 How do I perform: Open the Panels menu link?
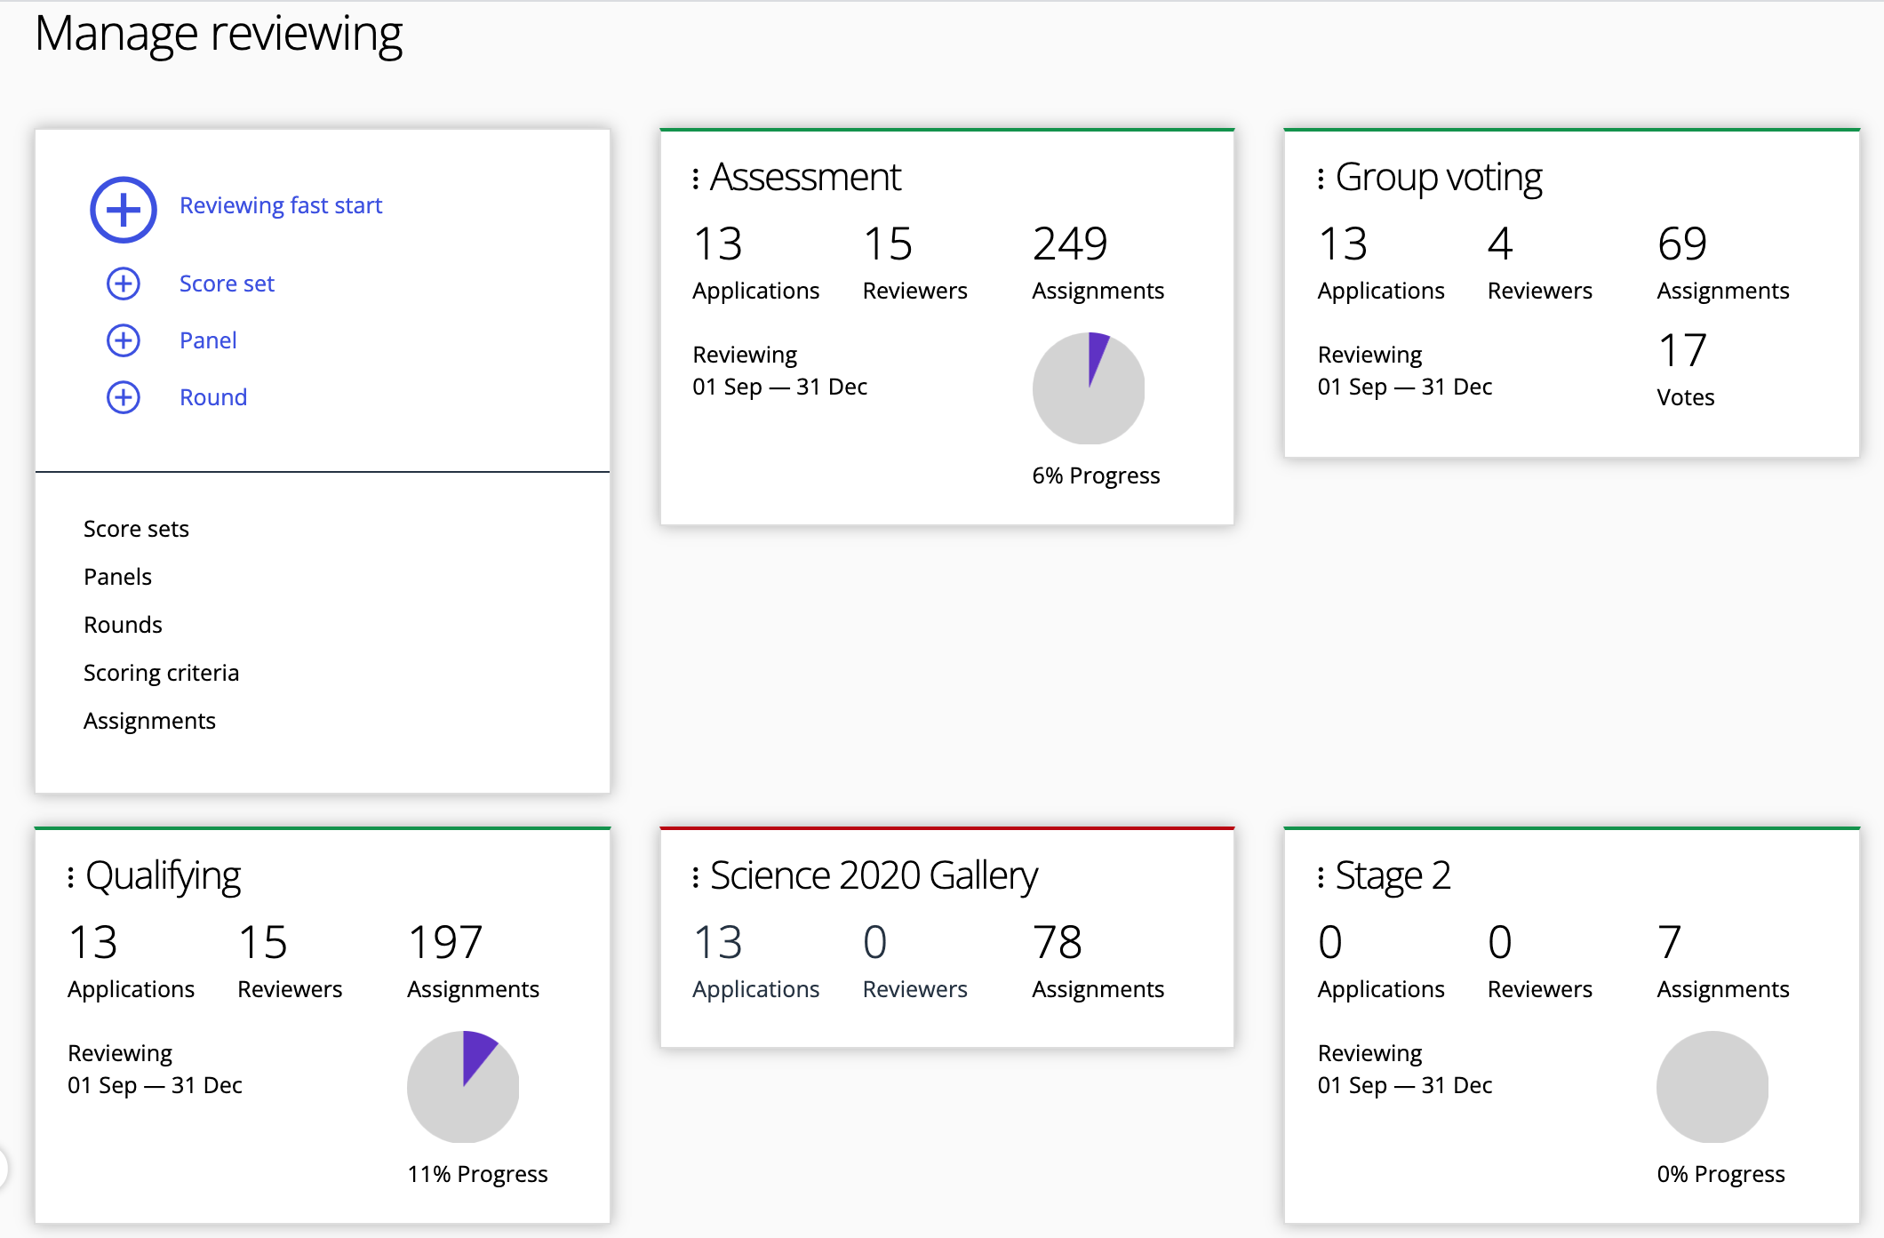(x=117, y=577)
